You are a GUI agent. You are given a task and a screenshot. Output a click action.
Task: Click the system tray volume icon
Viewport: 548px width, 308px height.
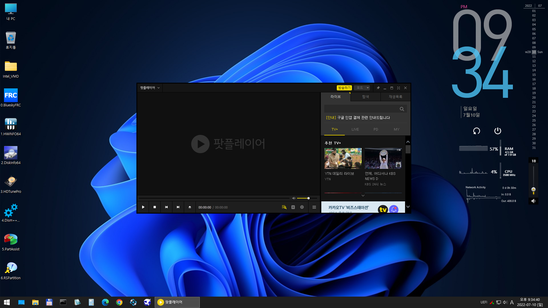pos(505,302)
